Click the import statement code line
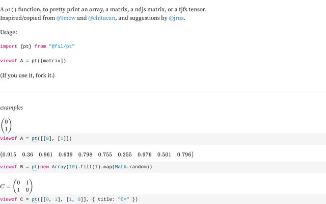The width and height of the screenshot is (326, 204). click(37, 46)
